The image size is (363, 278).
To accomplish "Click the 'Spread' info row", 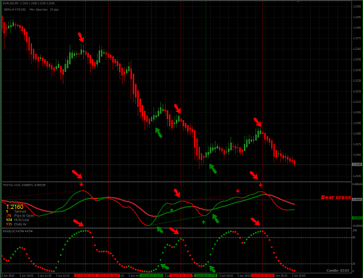I will [16, 211].
